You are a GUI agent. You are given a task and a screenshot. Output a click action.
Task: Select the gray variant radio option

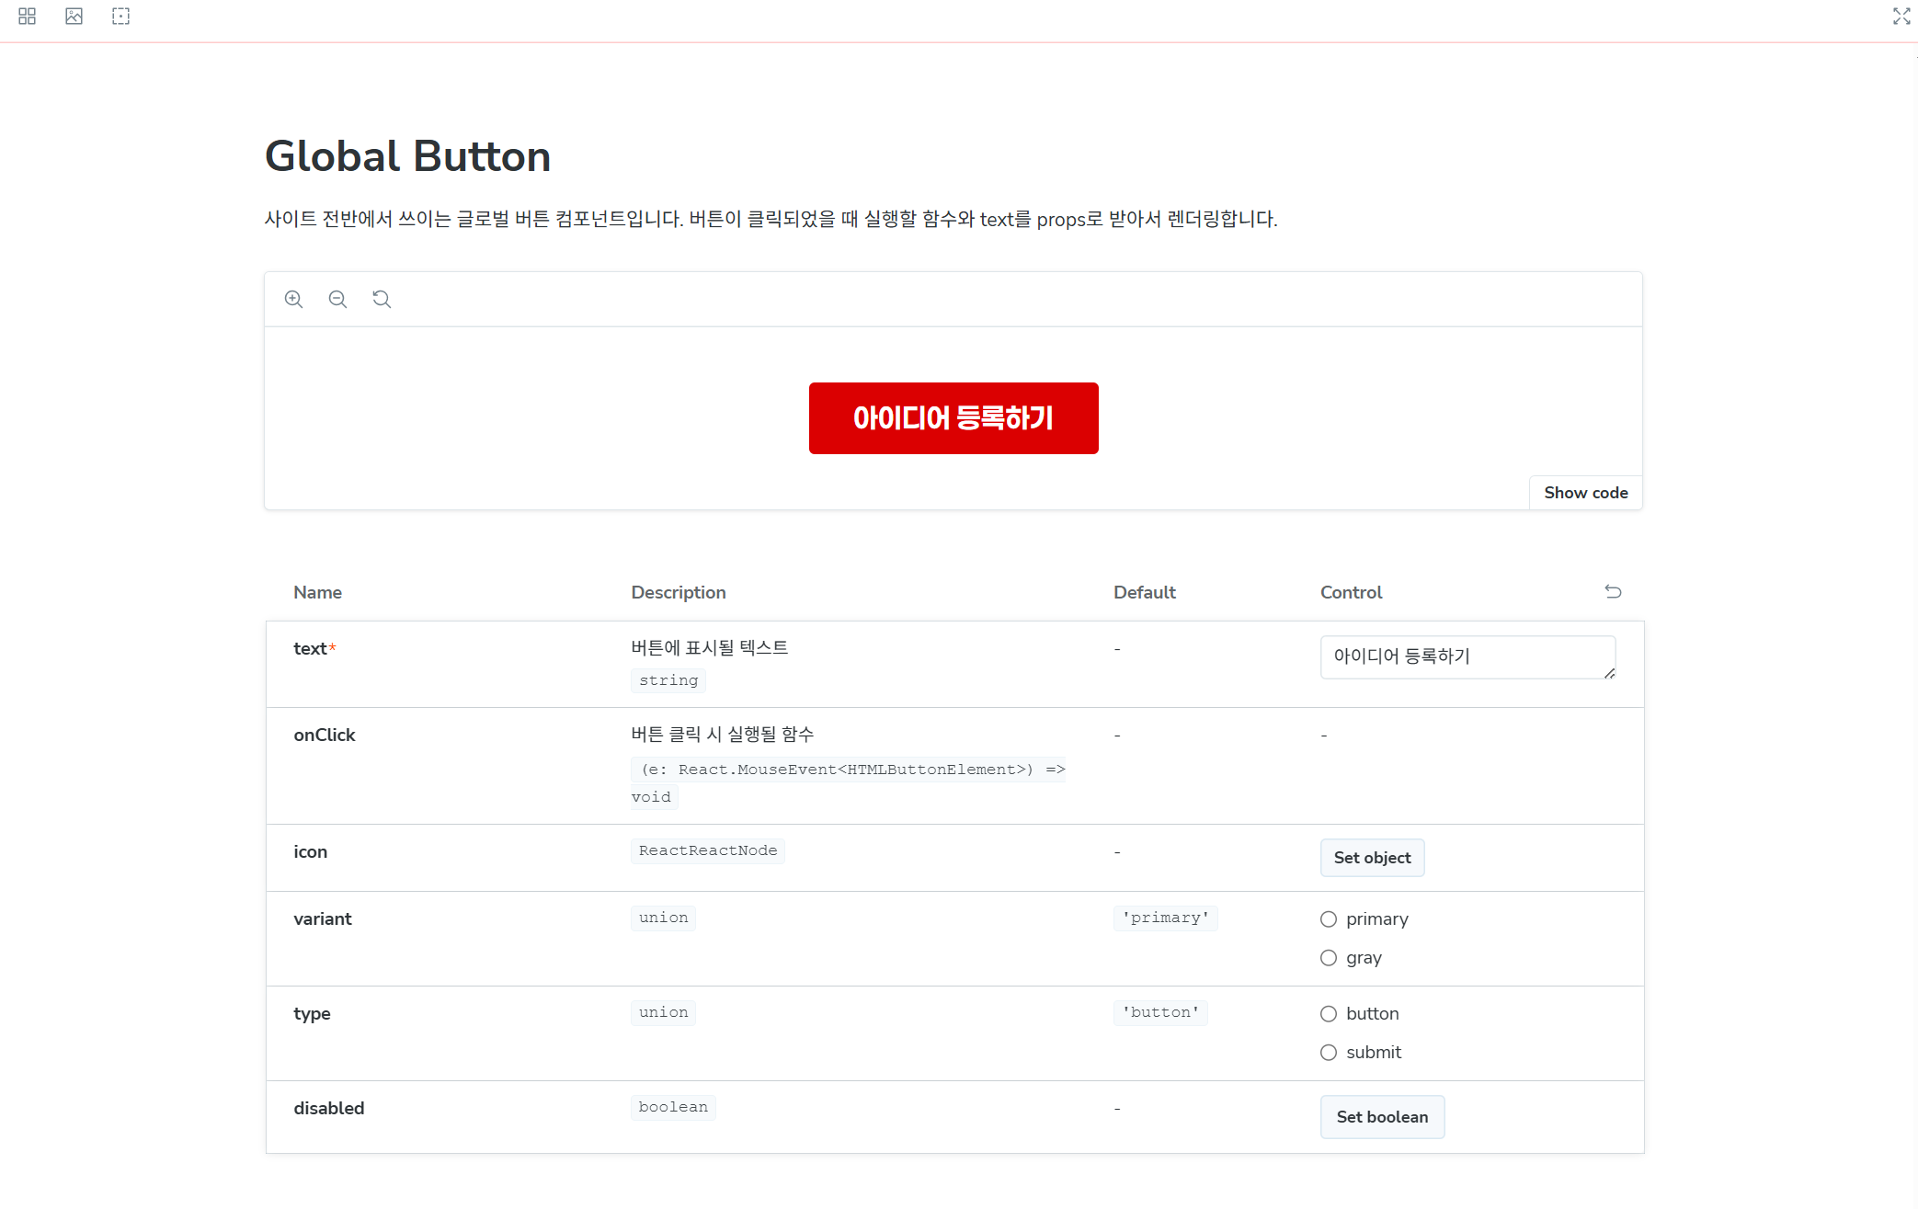1329,958
